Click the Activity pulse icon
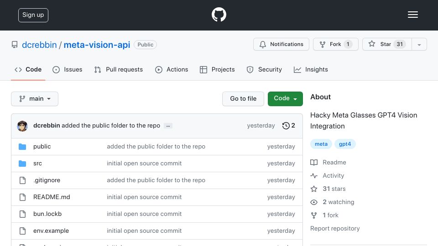Screen dimensions: 438x246 coord(314,176)
